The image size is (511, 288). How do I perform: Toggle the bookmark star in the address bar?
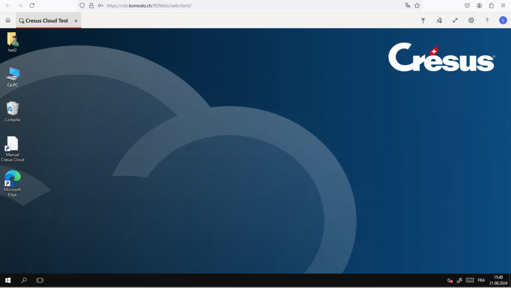(418, 6)
